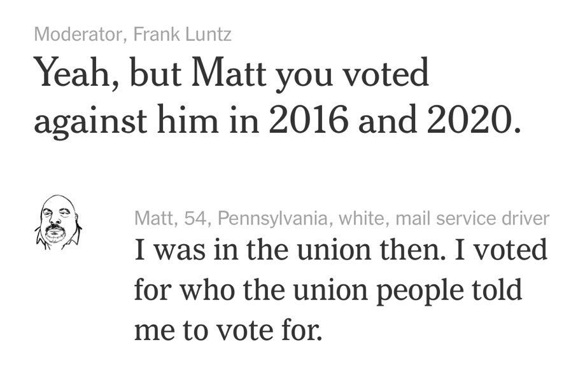
Task: Click "mail service driver" in the caption
Action: (472, 218)
